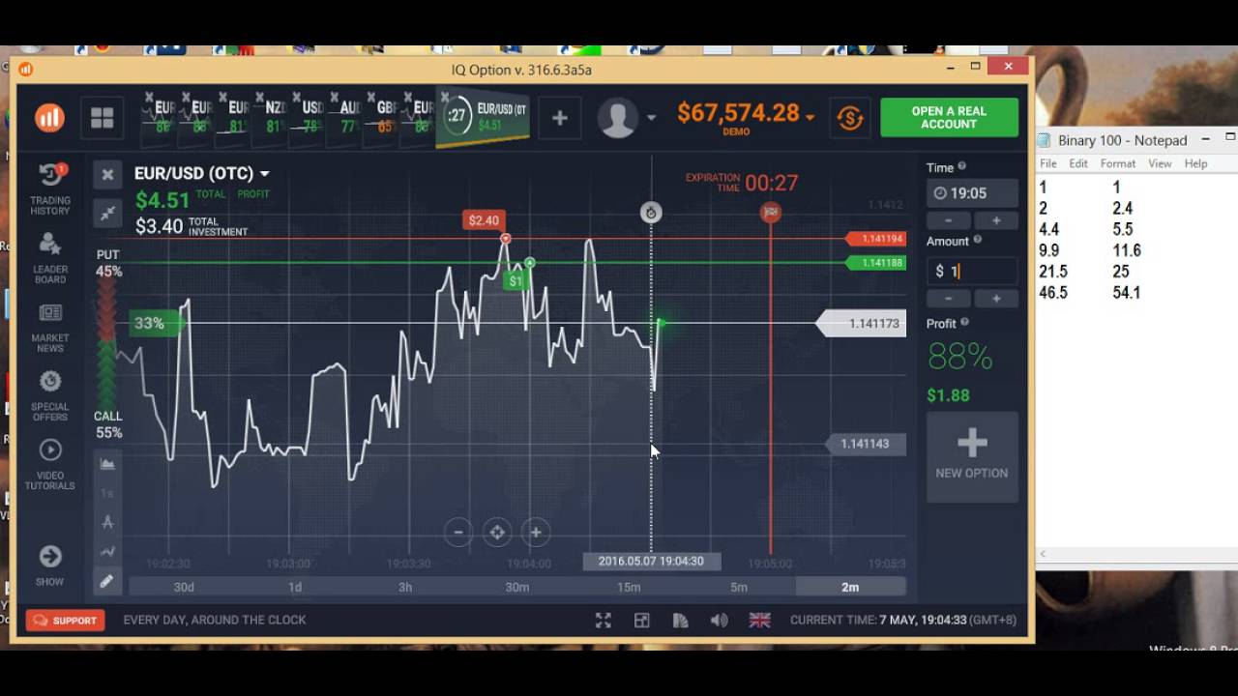Open the expiration Time 19:05 selector
The image size is (1238, 696).
pyautogui.click(x=972, y=193)
